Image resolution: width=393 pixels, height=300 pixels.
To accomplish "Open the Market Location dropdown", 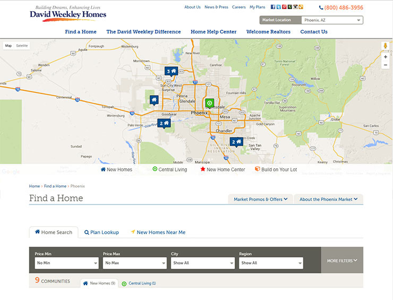I will pos(332,20).
